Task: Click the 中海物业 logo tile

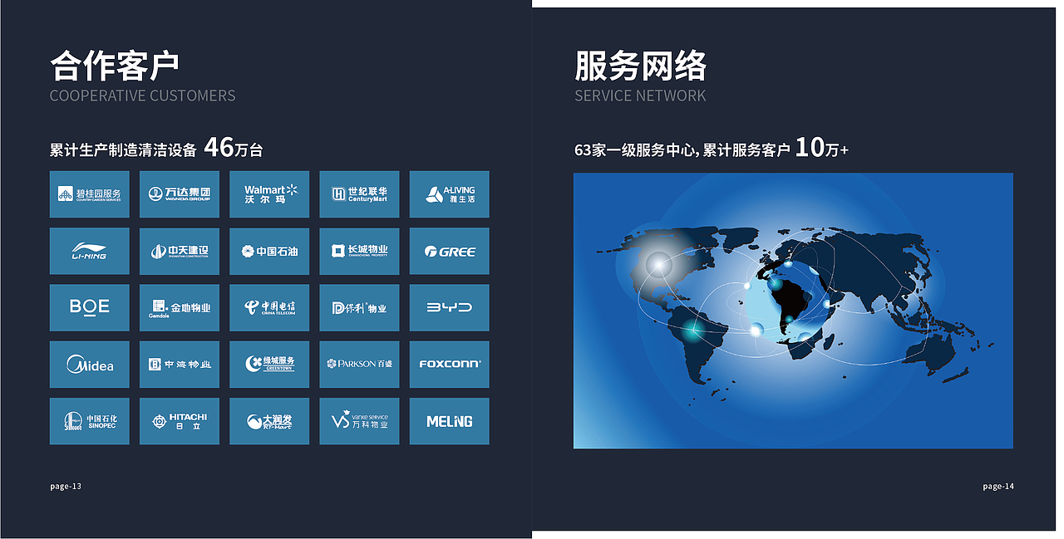Action: pyautogui.click(x=180, y=364)
